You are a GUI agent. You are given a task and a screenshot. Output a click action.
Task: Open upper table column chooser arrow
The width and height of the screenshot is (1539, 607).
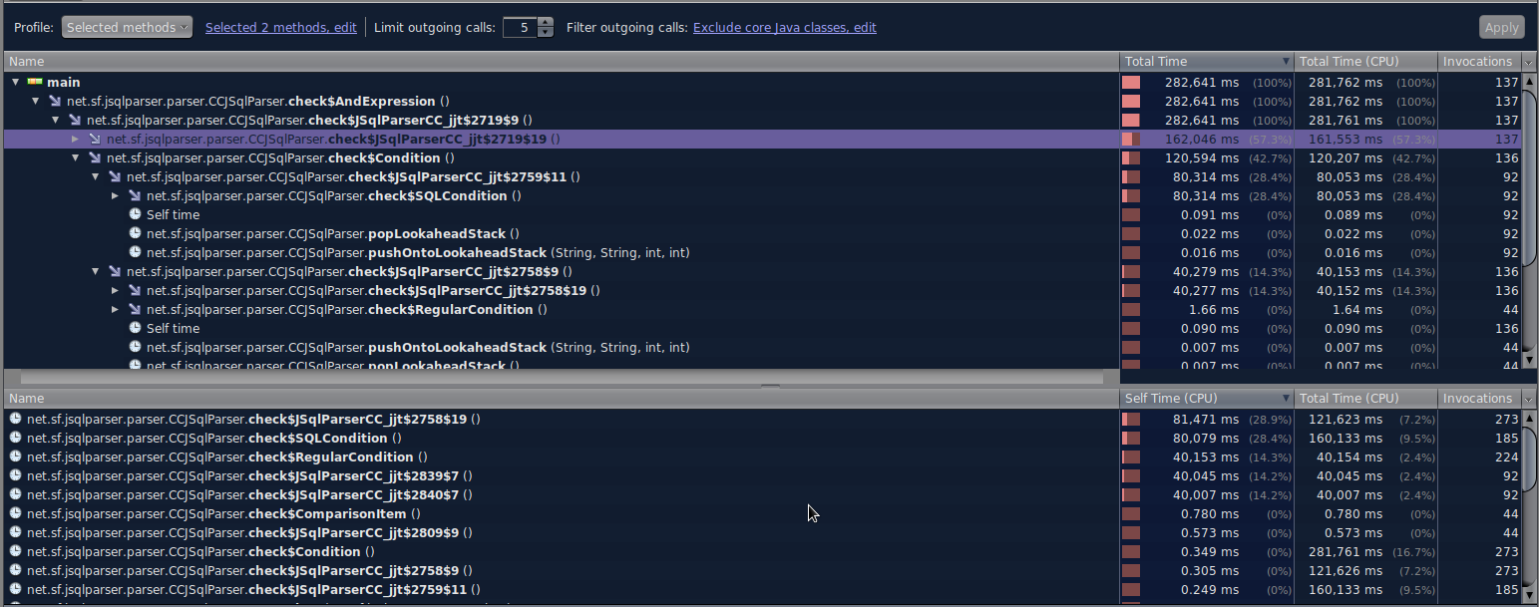[x=1529, y=62]
